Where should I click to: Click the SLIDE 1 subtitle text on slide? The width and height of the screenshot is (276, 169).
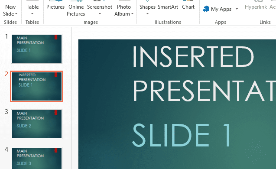coord(181,135)
